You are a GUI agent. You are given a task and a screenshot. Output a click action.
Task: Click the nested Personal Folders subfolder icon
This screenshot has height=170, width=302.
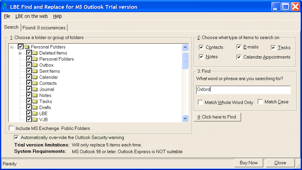tap(35, 59)
